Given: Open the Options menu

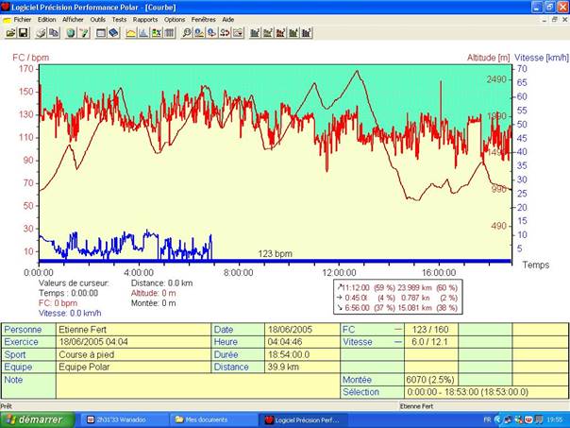Looking at the screenshot, I should pyautogui.click(x=175, y=19).
